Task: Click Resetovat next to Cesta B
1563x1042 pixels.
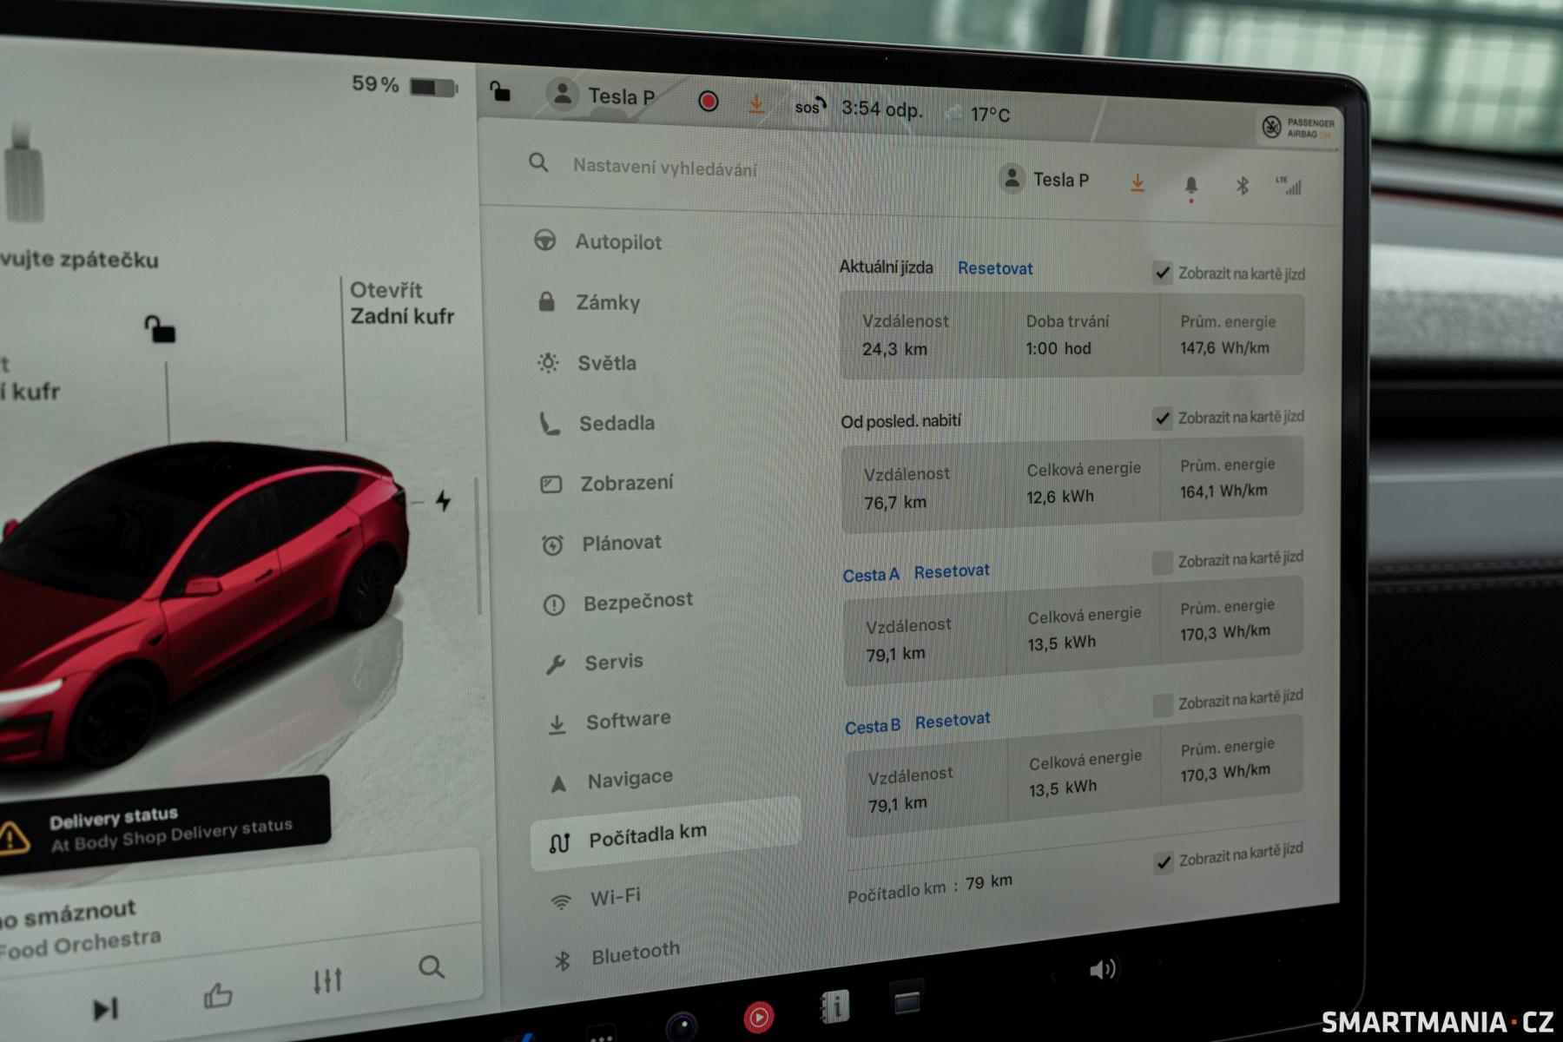Action: click(x=953, y=721)
